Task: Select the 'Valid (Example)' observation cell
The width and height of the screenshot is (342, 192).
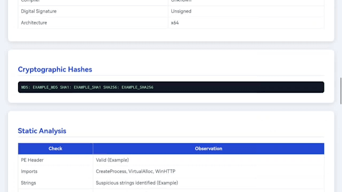Action: point(209,160)
